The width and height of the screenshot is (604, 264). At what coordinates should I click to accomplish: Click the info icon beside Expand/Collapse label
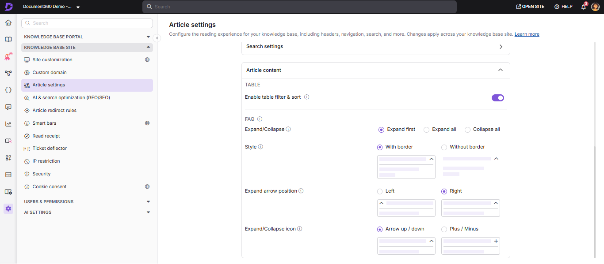(x=288, y=129)
